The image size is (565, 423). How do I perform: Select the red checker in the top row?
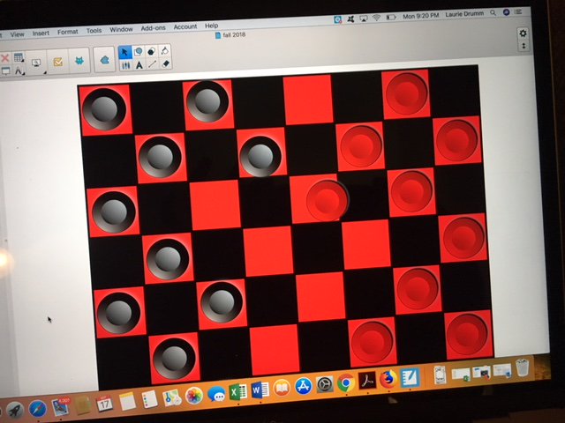click(406, 93)
